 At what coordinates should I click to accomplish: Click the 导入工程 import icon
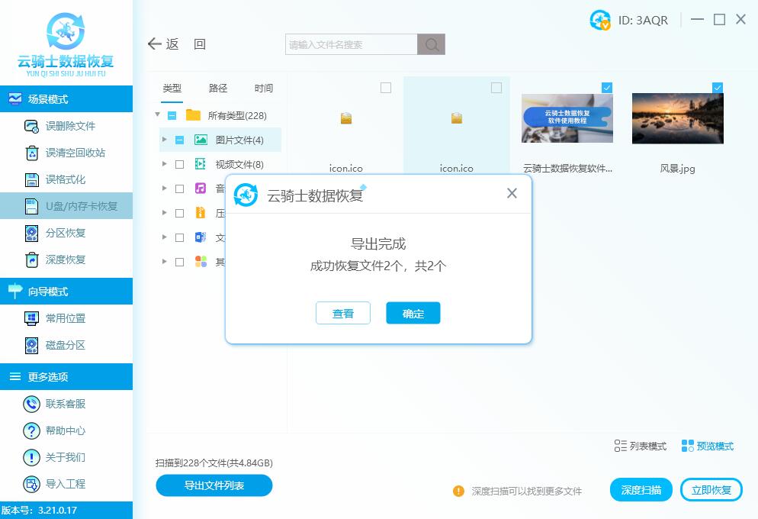point(32,485)
